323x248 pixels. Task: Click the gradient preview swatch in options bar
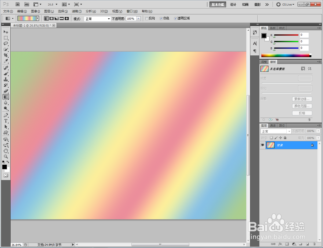tap(27, 18)
